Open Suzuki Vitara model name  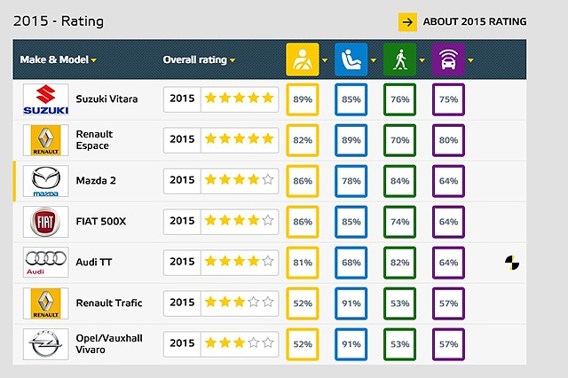[x=106, y=99]
